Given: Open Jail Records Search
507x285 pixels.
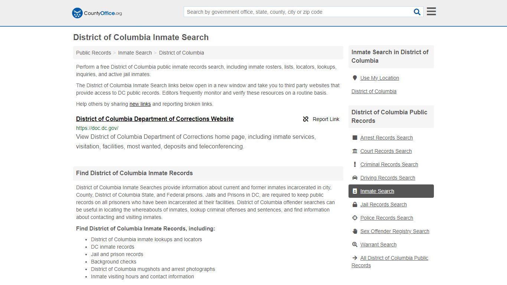Looking at the screenshot, I should click(x=383, y=204).
